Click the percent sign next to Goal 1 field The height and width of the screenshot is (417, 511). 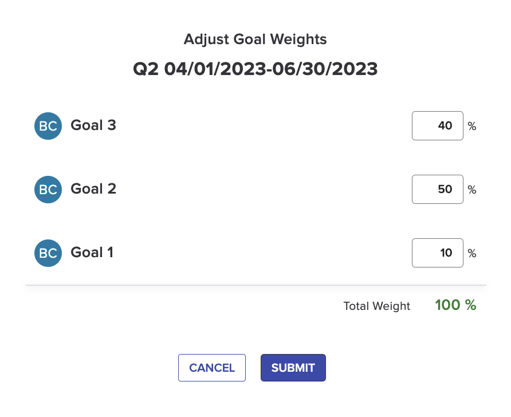472,253
